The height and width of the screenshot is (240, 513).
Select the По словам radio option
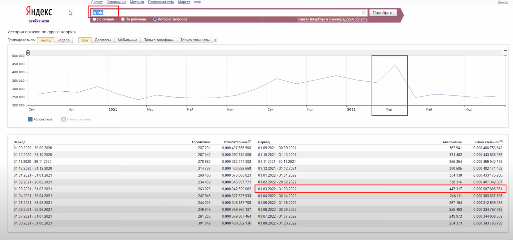[x=95, y=19]
